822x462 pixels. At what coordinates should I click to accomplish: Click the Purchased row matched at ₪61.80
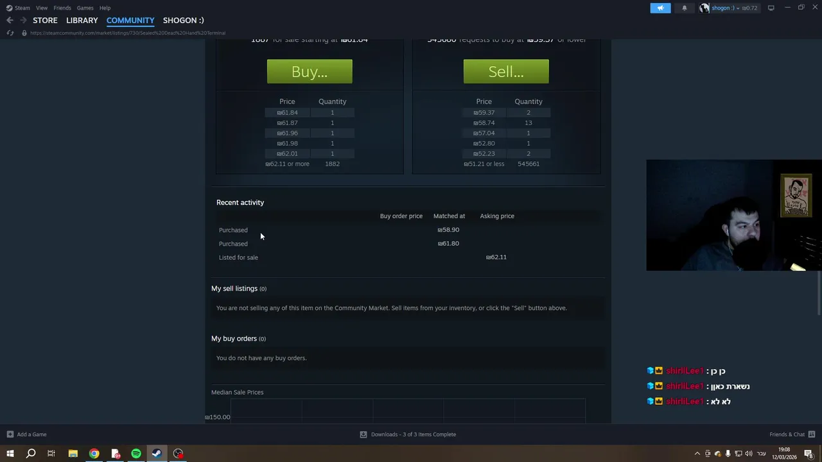tap(408, 243)
